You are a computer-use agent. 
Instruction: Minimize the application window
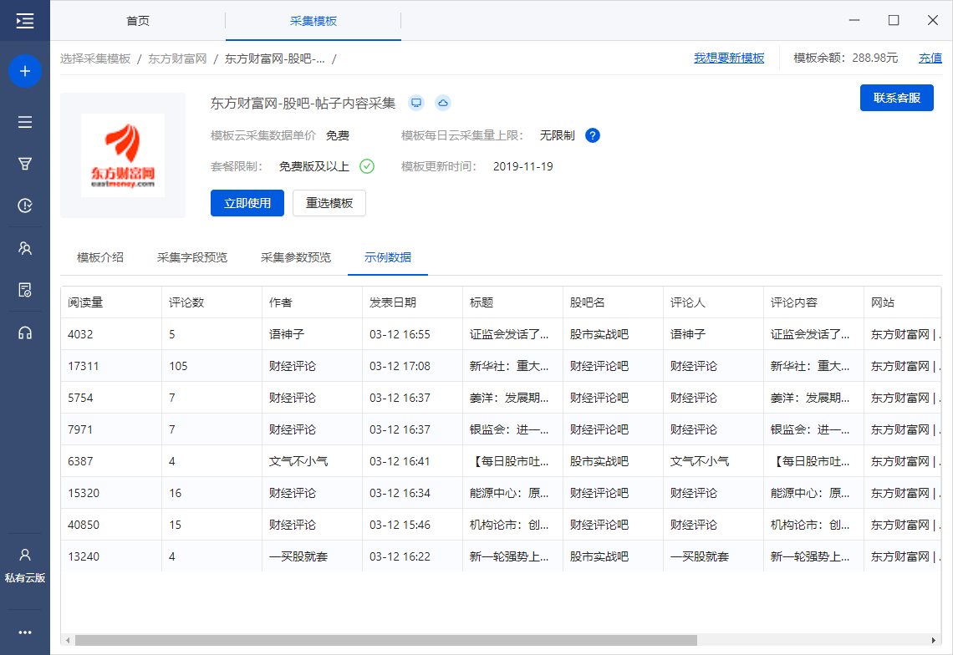click(854, 20)
